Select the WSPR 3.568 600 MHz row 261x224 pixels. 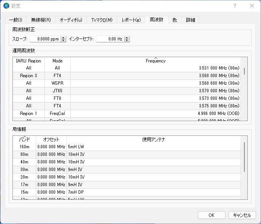pos(127,83)
